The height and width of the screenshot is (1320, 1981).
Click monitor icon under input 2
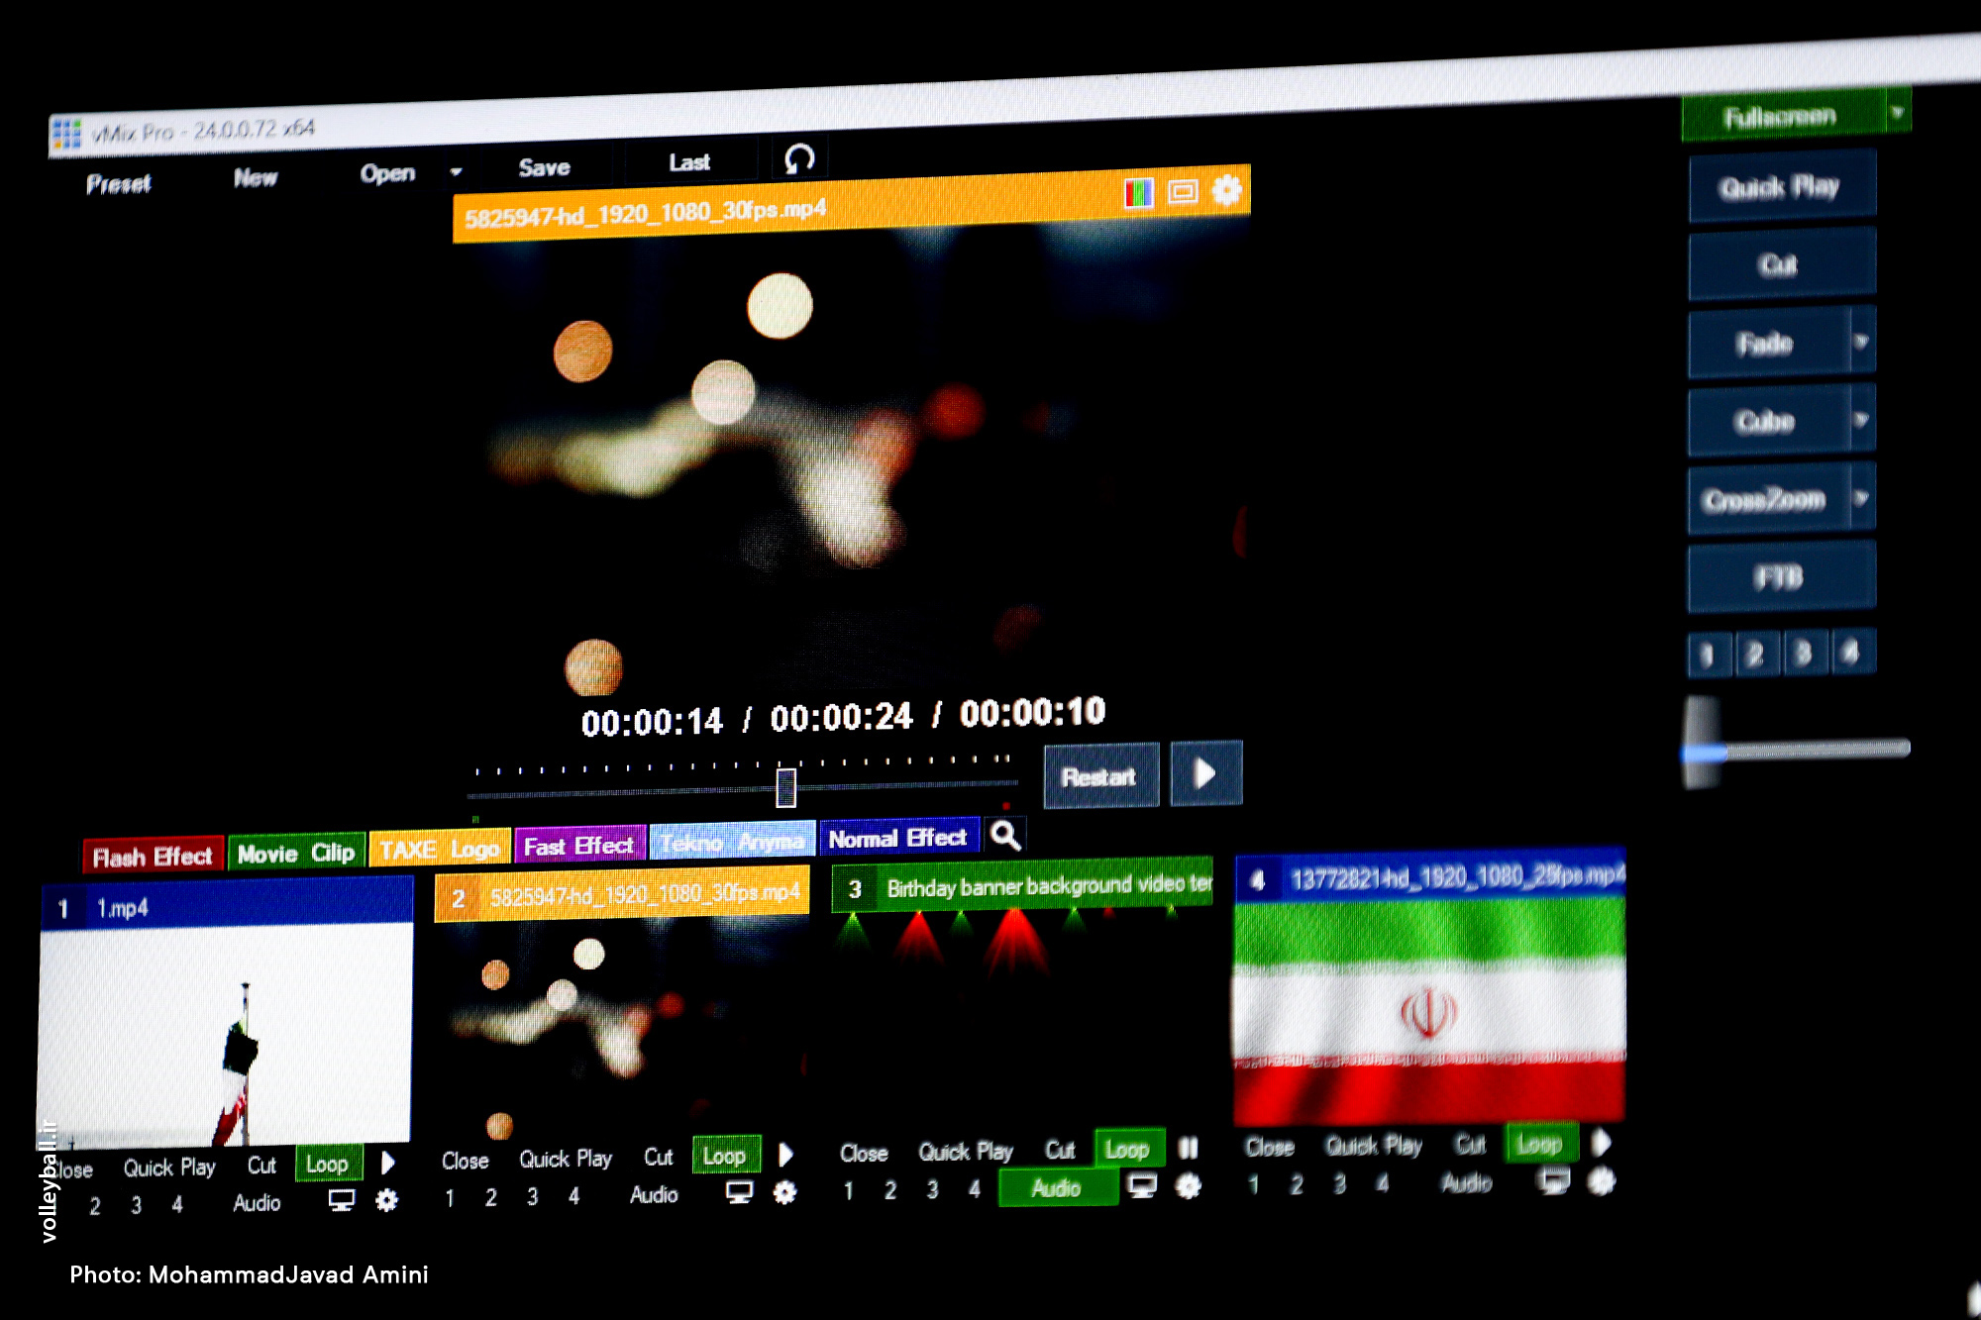[x=739, y=1192]
